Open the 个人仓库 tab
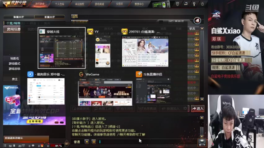Screen dimensions: 264x148 (x=60, y=4)
